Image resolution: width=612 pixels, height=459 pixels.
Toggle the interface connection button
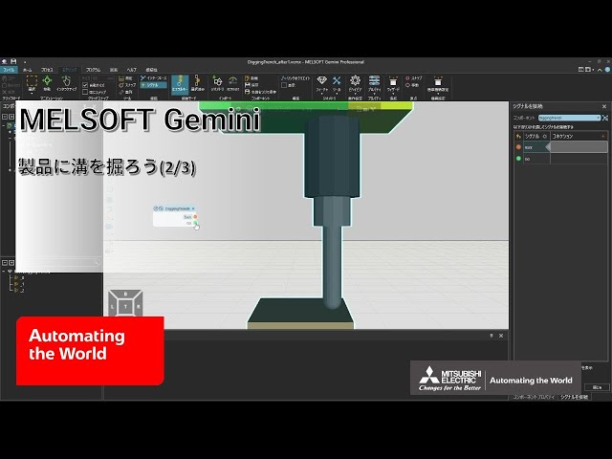(153, 78)
